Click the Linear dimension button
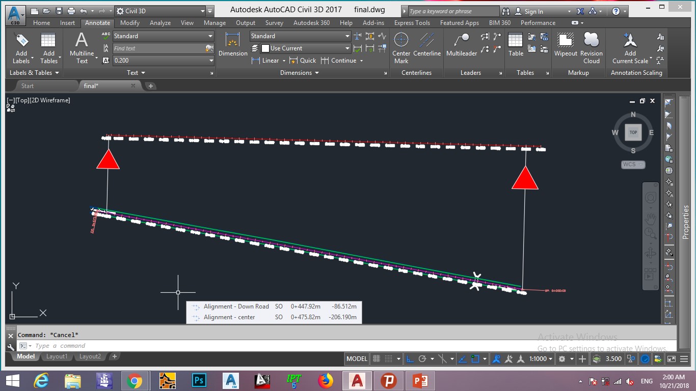The height and width of the screenshot is (391, 696). tap(265, 61)
